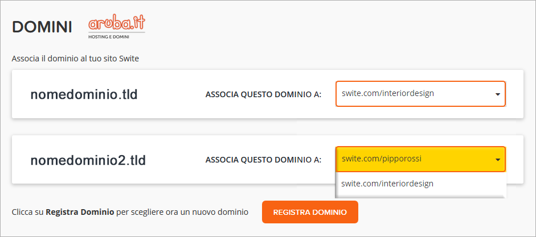The height and width of the screenshot is (237, 536).
Task: Click the arrow in the swite.com/interiordesign combo box
Action: tap(498, 94)
